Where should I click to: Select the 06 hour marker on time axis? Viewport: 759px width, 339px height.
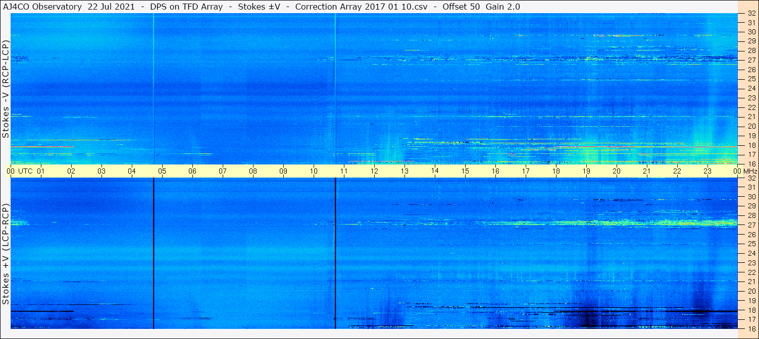pos(192,172)
